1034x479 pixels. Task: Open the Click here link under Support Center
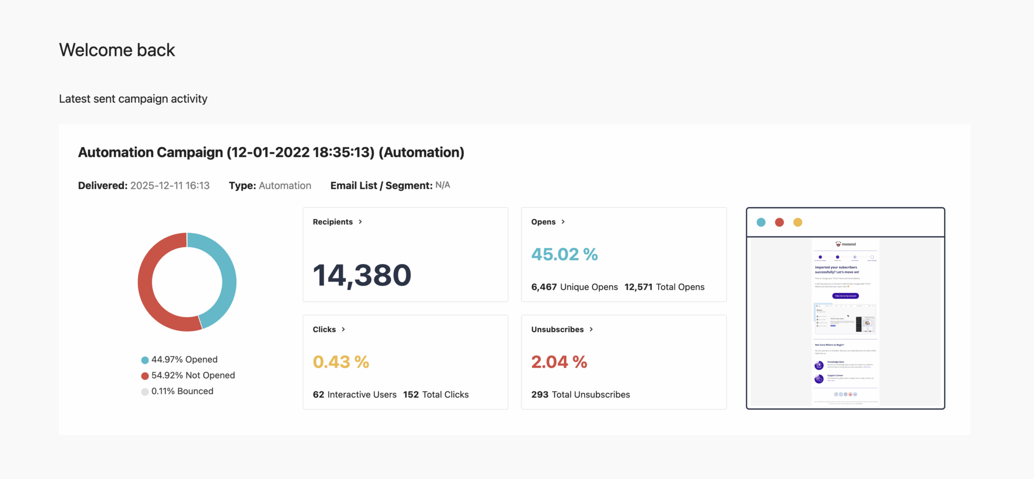point(831,381)
